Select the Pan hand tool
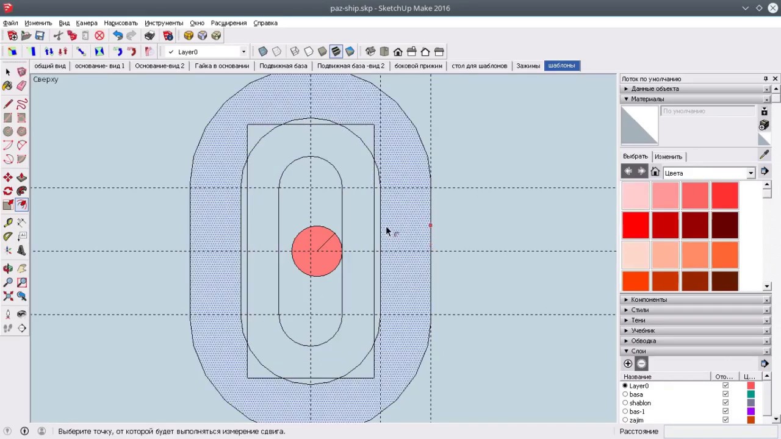781x439 pixels. click(x=21, y=268)
